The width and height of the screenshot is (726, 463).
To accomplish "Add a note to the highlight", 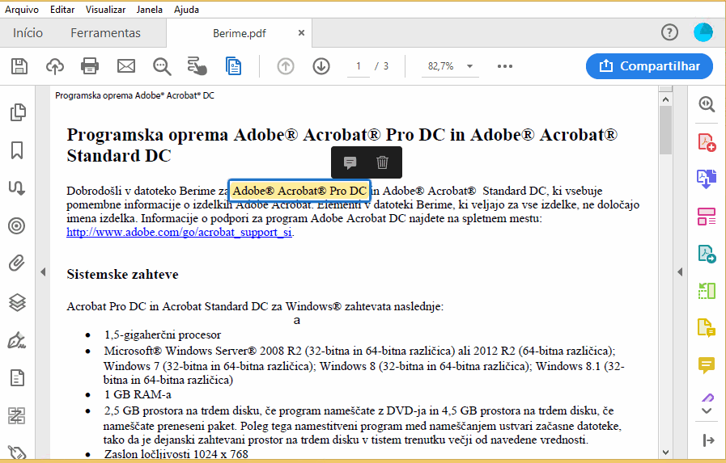I will 350,162.
